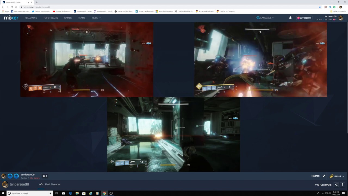Click the share icon button
Image resolution: width=348 pixels, height=196 pixels.
click(336, 185)
